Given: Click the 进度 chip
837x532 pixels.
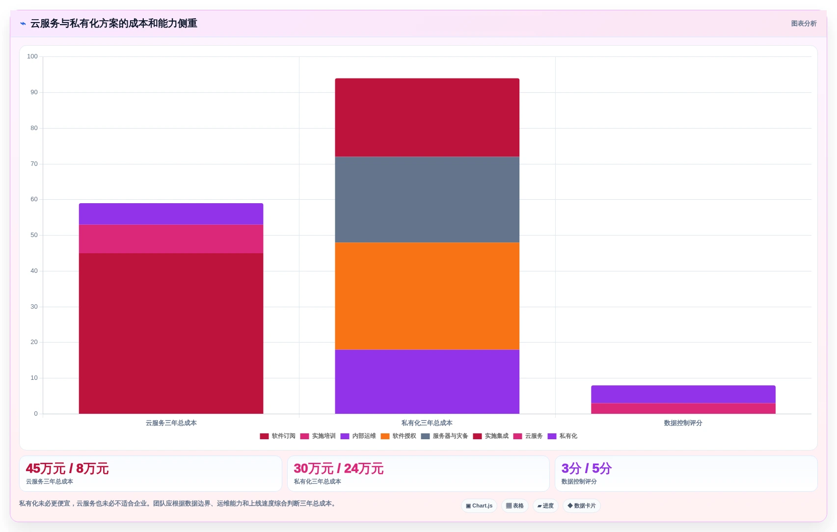Looking at the screenshot, I should pos(545,505).
